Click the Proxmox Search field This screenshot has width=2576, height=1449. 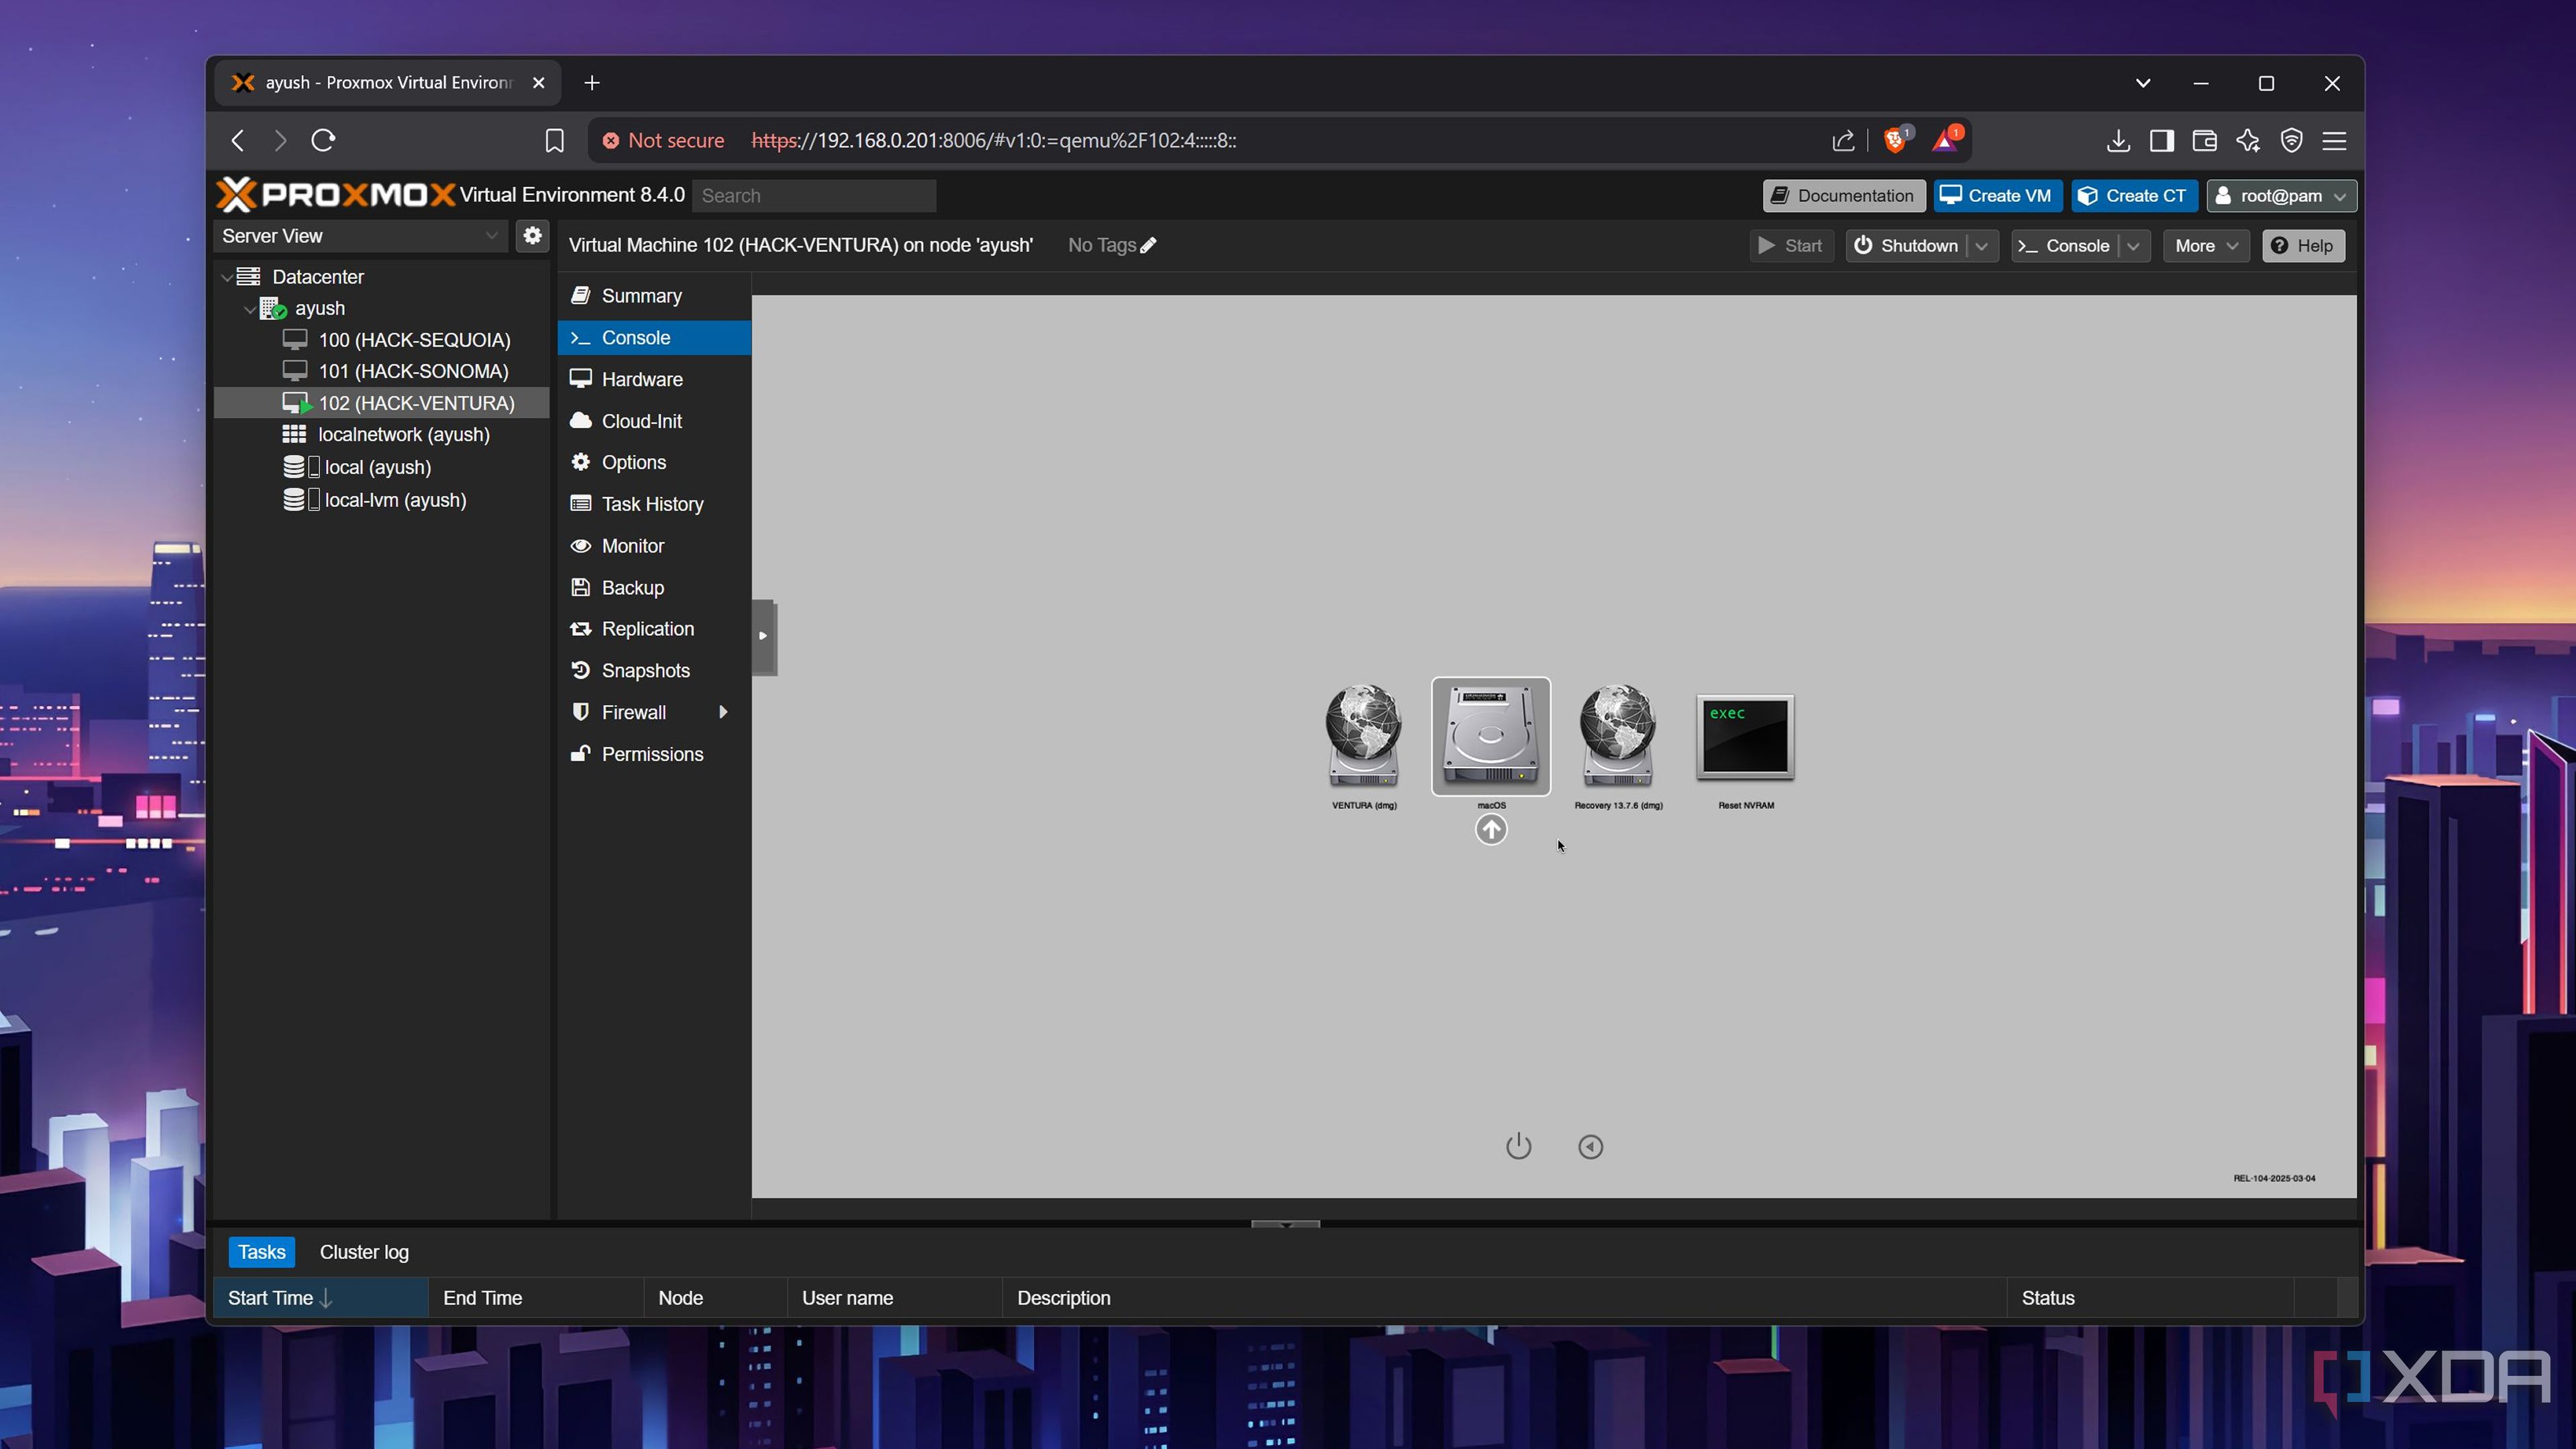[813, 196]
